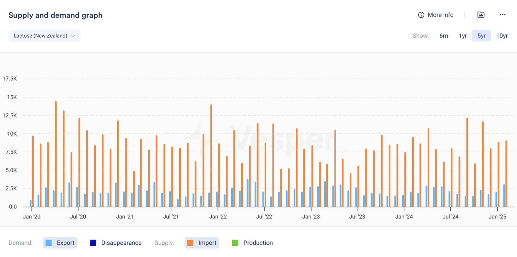Click the More info link
The height and width of the screenshot is (257, 517).
(x=440, y=15)
